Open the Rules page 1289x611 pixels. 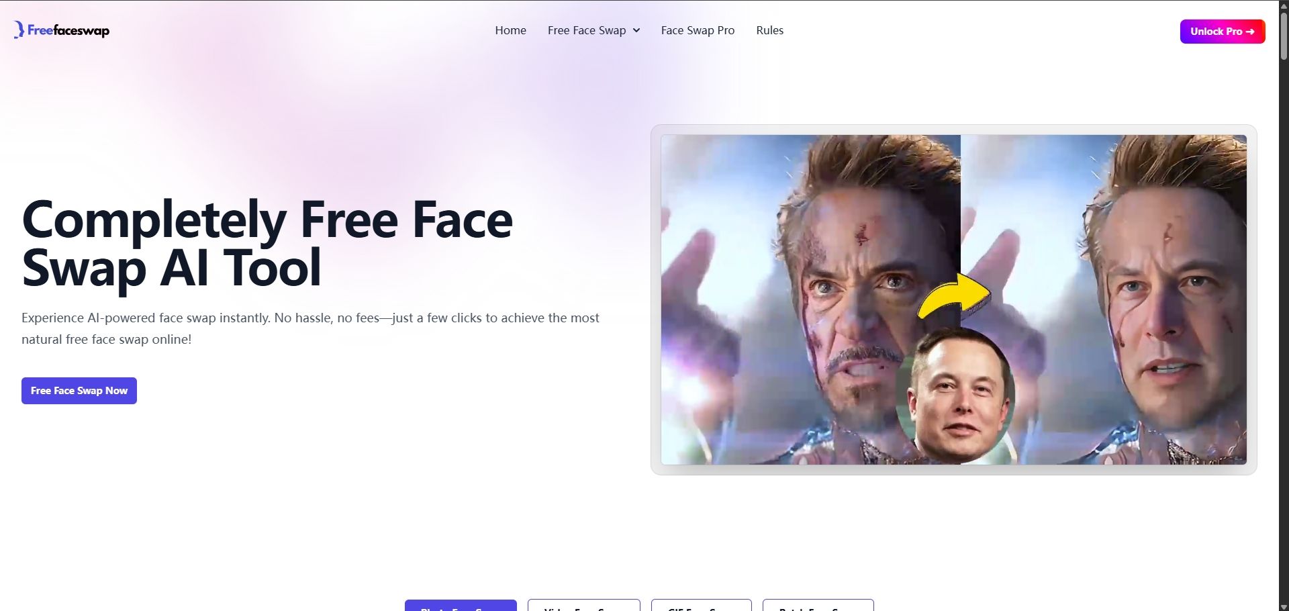pyautogui.click(x=769, y=30)
